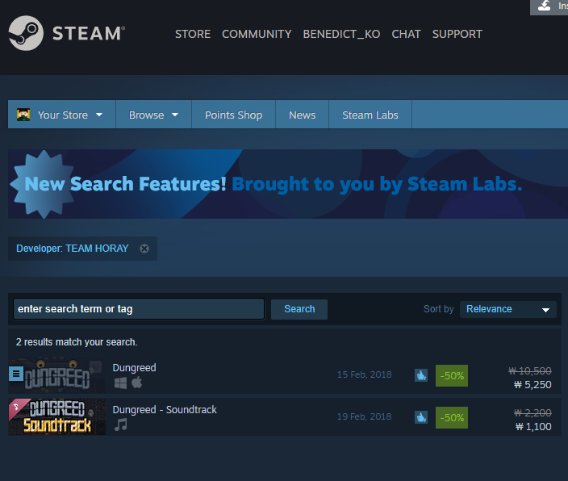Click the user avatar in Your Store
The width and height of the screenshot is (568, 481).
click(23, 115)
